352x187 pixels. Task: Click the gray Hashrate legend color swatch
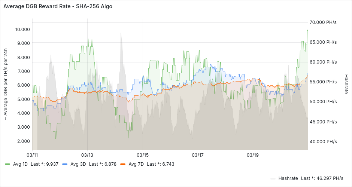pos(273,178)
